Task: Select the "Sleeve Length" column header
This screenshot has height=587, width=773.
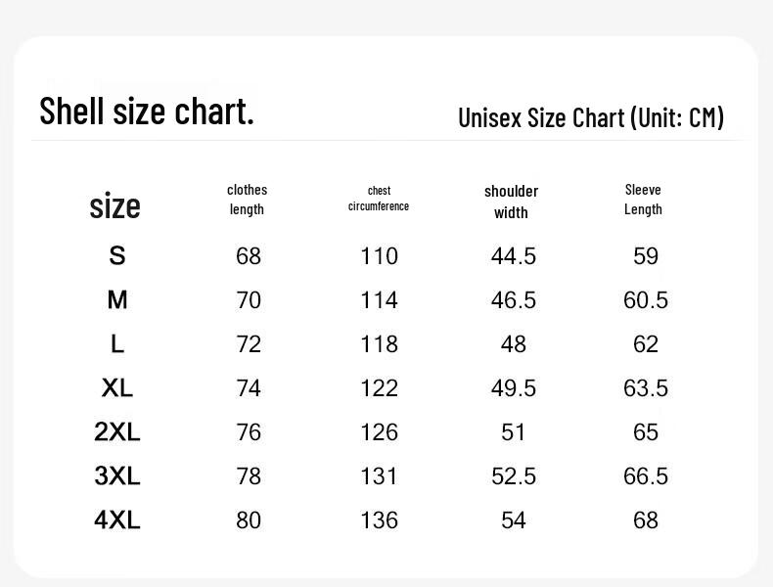Action: [643, 200]
